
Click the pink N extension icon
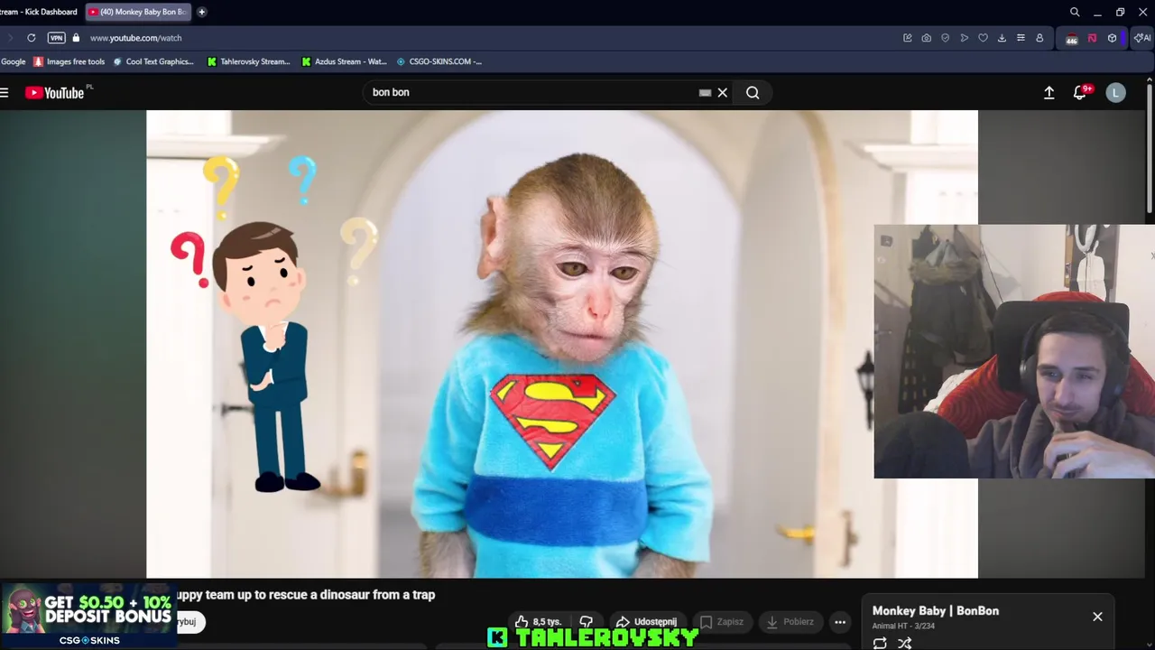click(x=1092, y=38)
